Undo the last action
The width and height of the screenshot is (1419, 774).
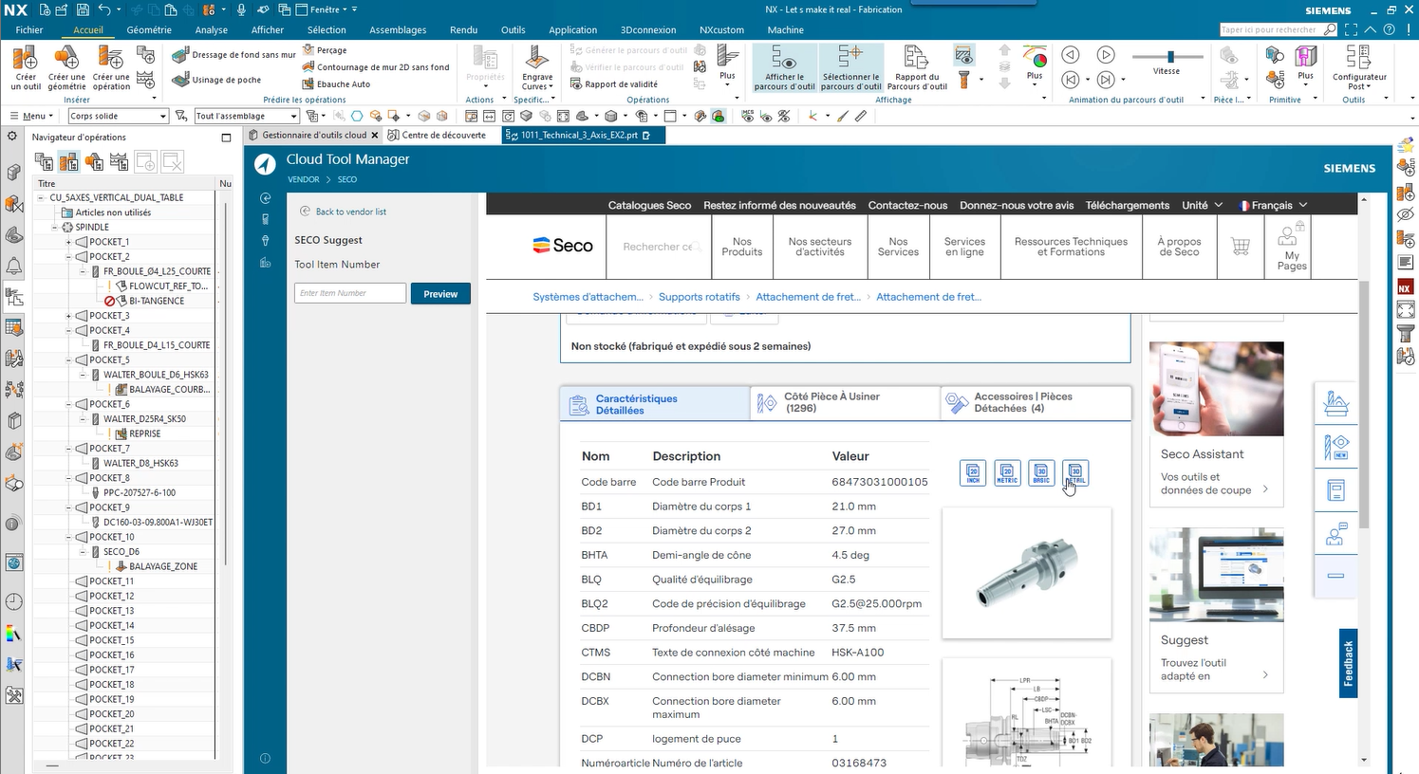pyautogui.click(x=104, y=9)
